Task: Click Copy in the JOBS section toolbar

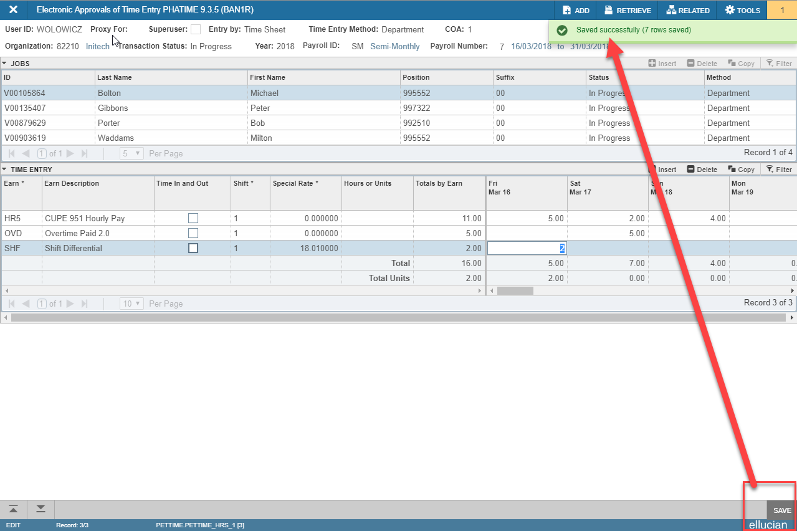Action: [741, 63]
